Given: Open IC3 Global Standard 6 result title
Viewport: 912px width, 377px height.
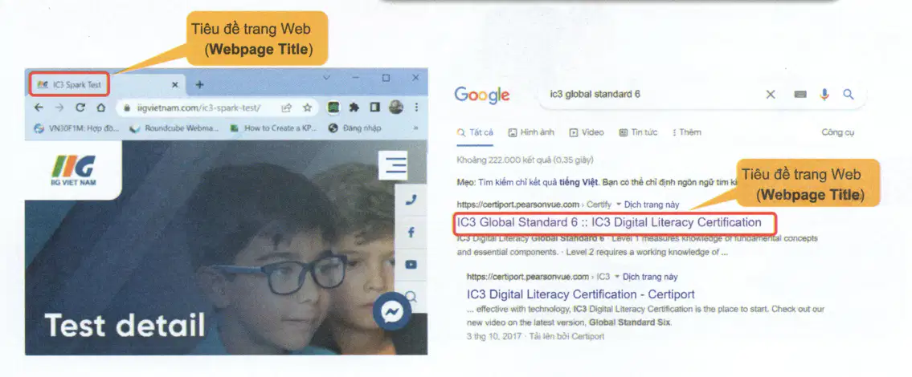Looking at the screenshot, I should point(609,222).
